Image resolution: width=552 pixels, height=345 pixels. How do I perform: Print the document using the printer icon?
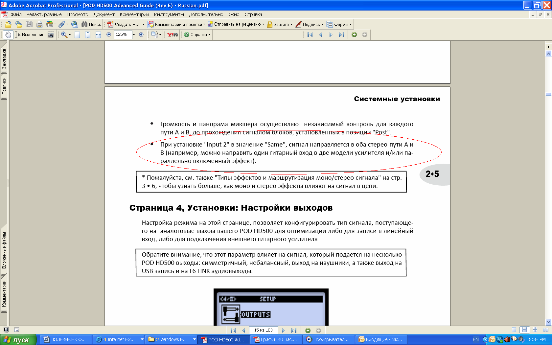tap(40, 24)
